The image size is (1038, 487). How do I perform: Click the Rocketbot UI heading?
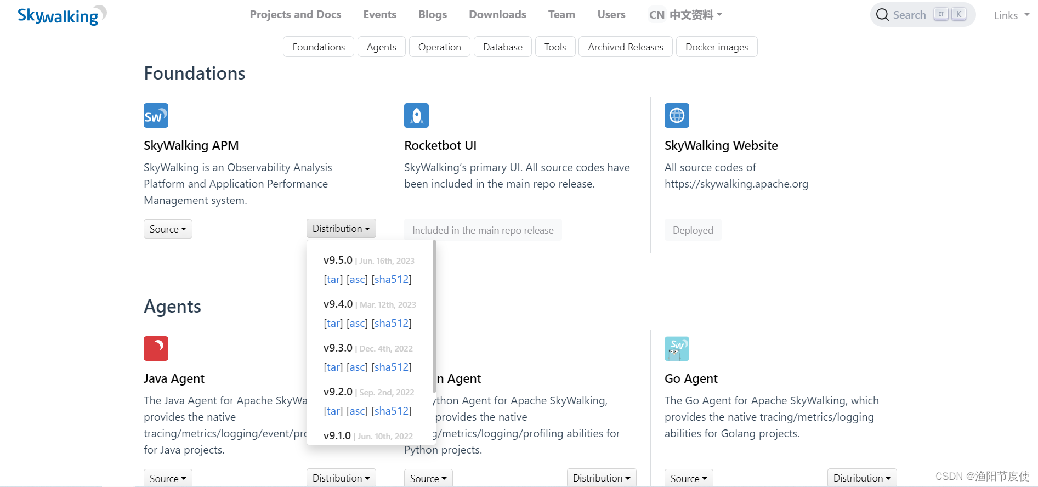pos(440,145)
